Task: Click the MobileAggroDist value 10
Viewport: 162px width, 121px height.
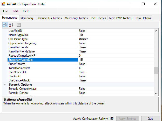Action: click(81, 35)
